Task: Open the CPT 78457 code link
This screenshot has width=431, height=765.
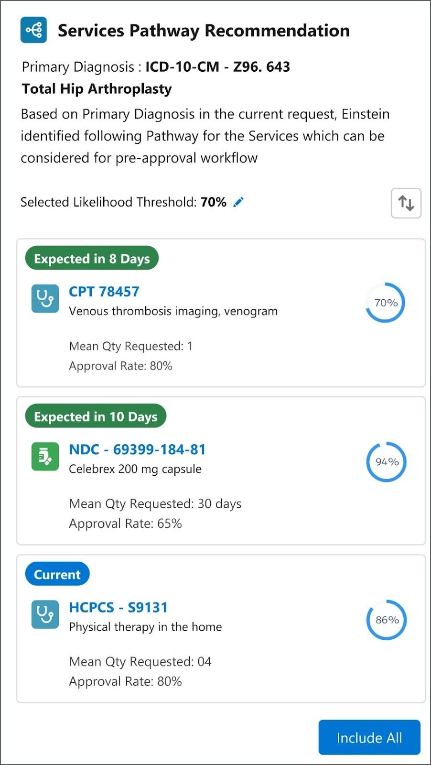Action: (104, 291)
